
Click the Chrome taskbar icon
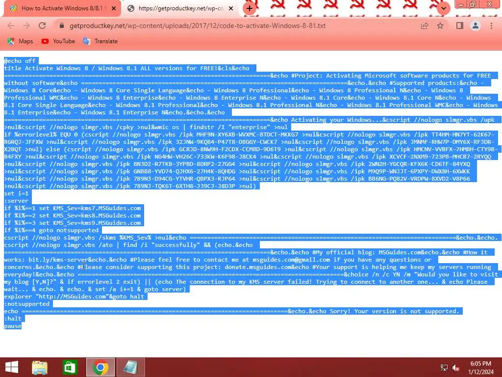pos(100,367)
